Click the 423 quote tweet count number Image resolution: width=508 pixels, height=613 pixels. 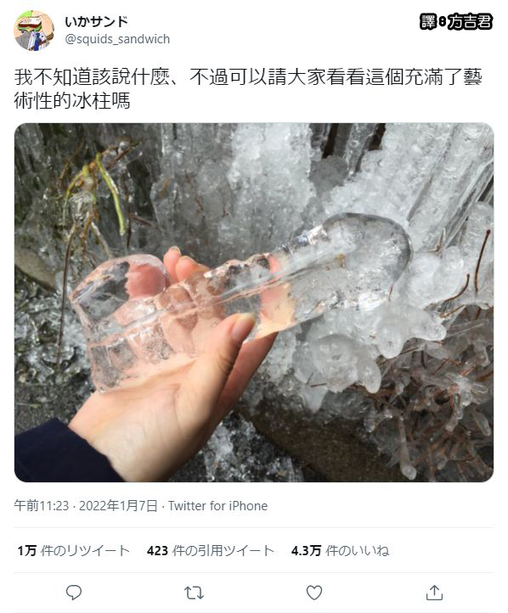click(157, 551)
